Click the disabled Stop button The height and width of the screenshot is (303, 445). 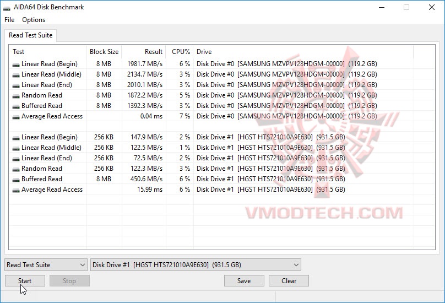(69, 281)
